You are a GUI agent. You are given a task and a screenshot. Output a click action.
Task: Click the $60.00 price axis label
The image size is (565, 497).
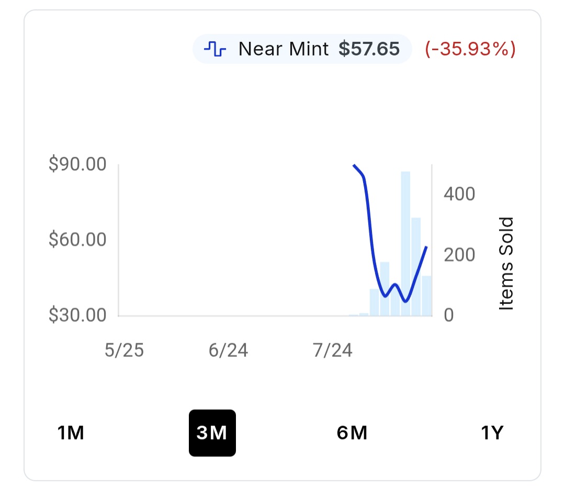(77, 239)
